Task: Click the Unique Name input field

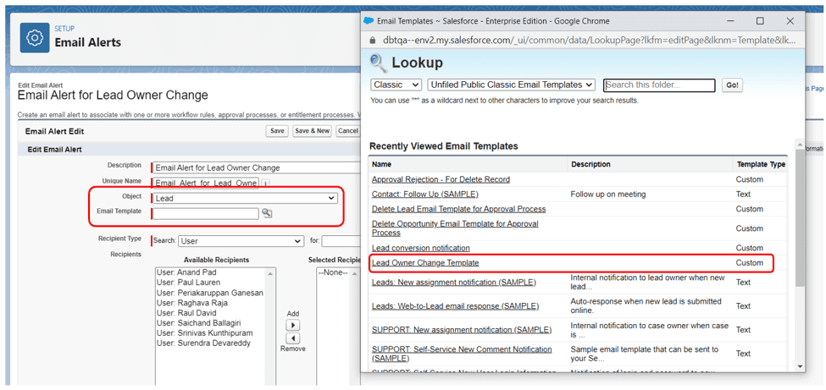Action: click(x=206, y=184)
